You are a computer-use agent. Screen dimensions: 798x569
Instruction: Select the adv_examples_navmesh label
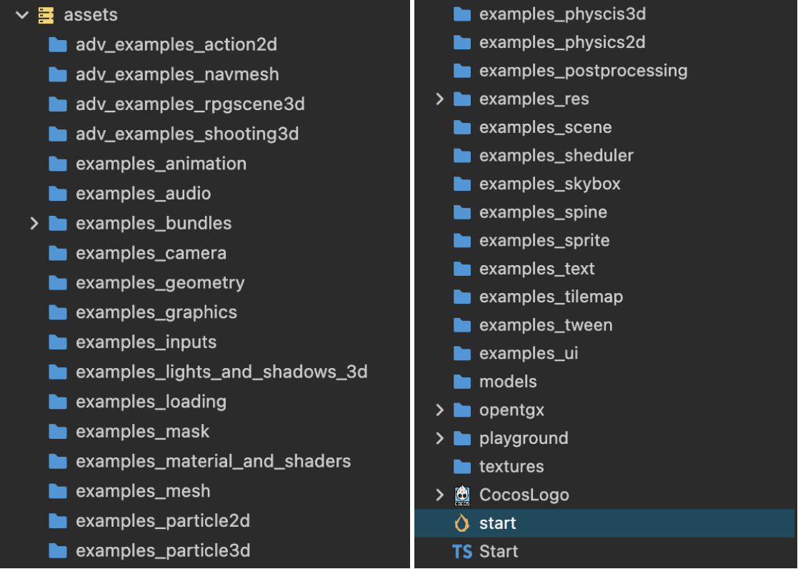pyautogui.click(x=177, y=75)
